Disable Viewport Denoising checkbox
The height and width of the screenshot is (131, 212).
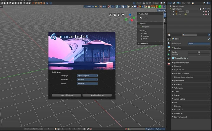pos(173,58)
